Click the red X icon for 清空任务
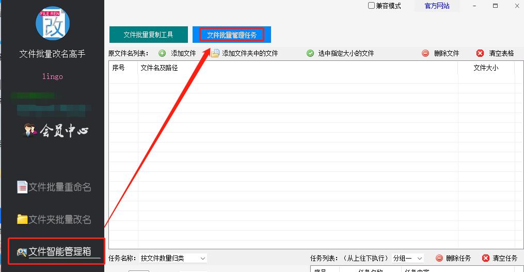Viewport: 524px width, 272px height. [x=486, y=258]
